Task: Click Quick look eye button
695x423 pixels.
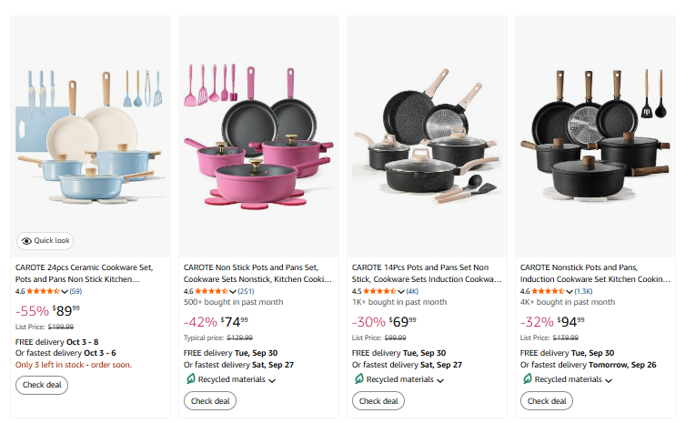Action: [45, 241]
